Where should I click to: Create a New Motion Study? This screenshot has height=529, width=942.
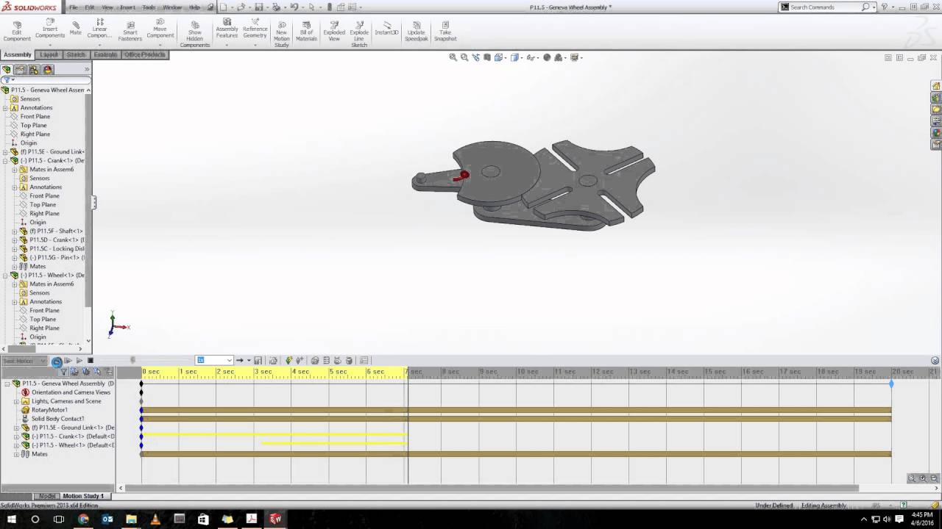[282, 33]
